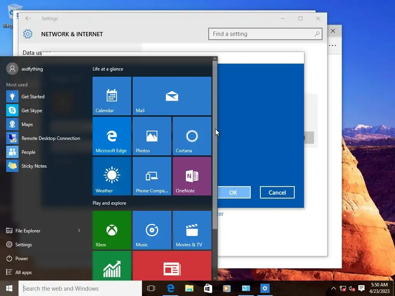Screen dimensions: 395x296
Task: Expand File Explorer jump list arrow
Action: (79, 230)
